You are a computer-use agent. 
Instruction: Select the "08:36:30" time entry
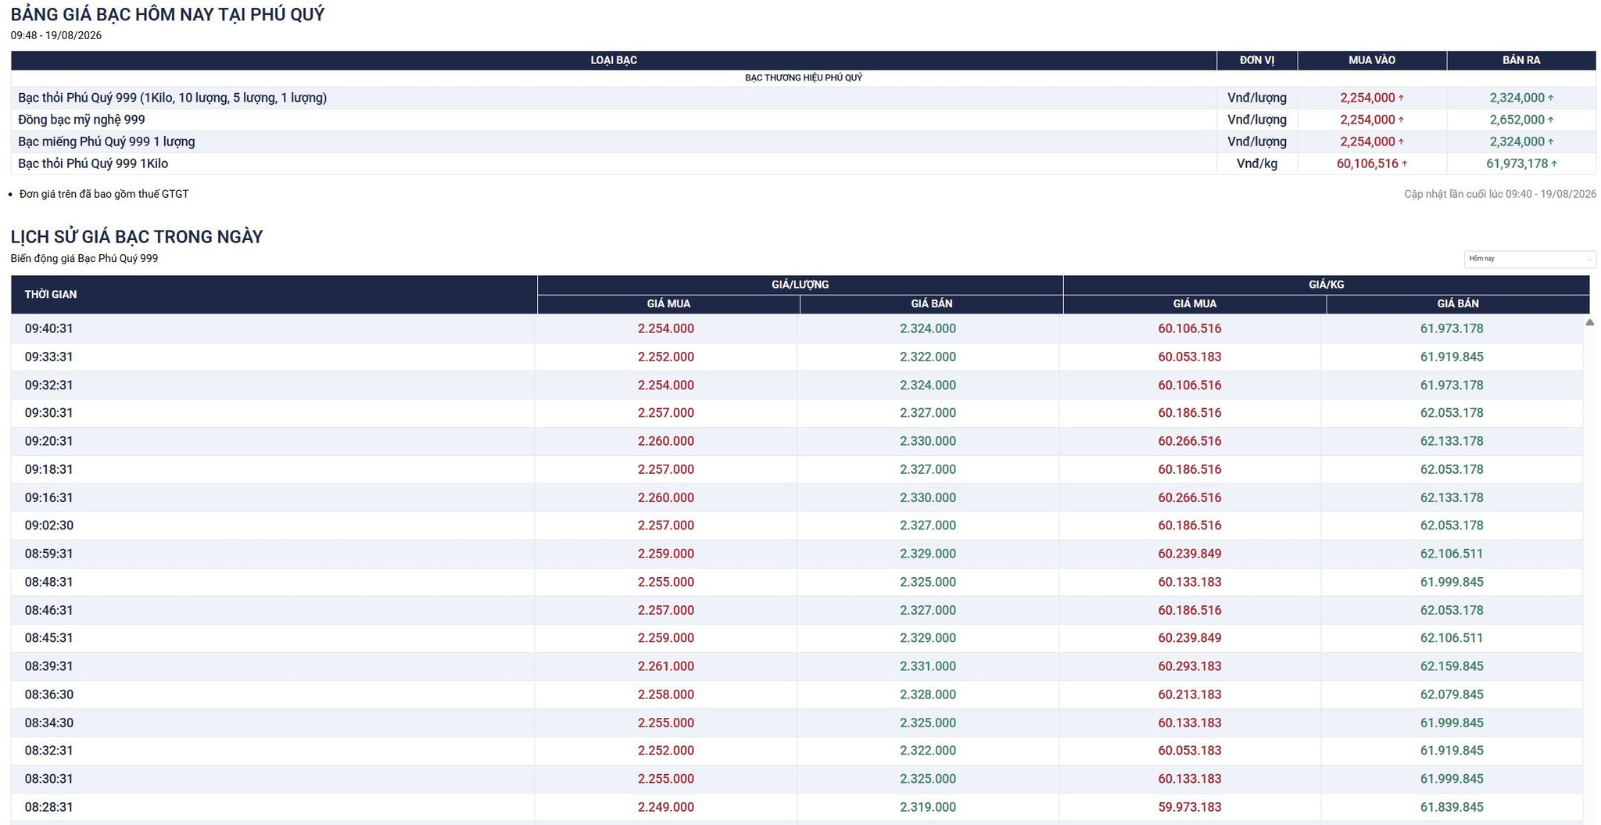coord(48,694)
